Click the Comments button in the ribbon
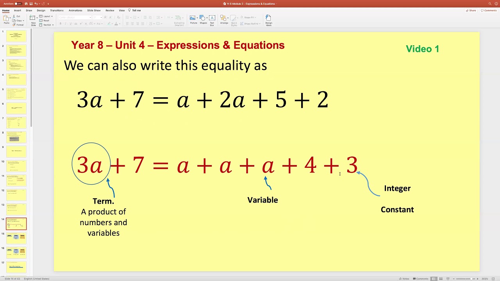Viewport: 500px width, 281px height. (x=489, y=11)
